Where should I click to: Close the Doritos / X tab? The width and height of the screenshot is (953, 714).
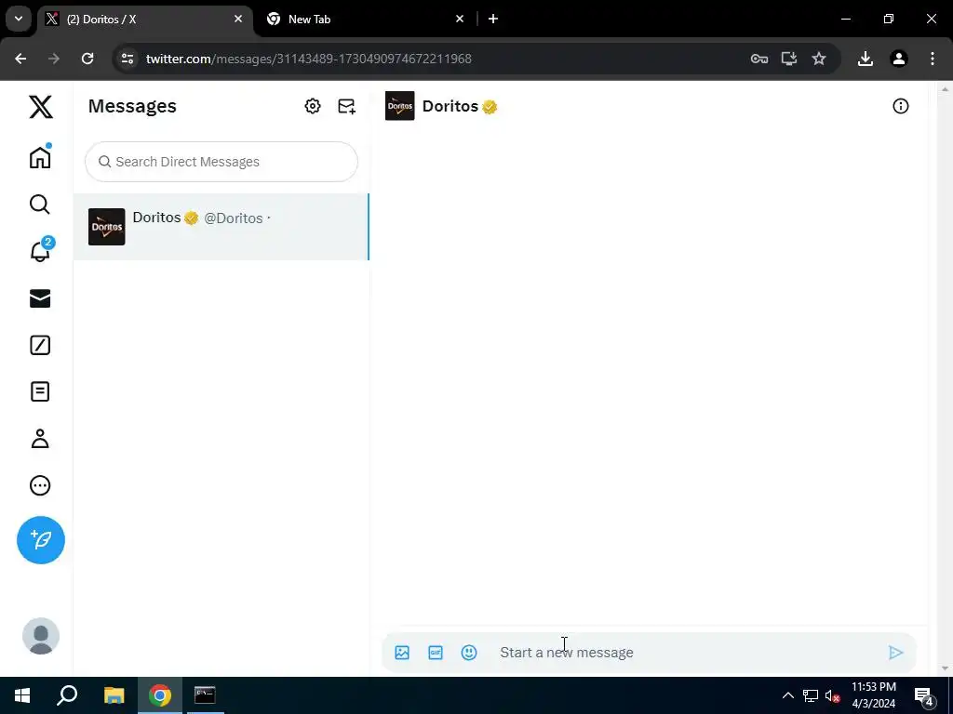point(238,19)
